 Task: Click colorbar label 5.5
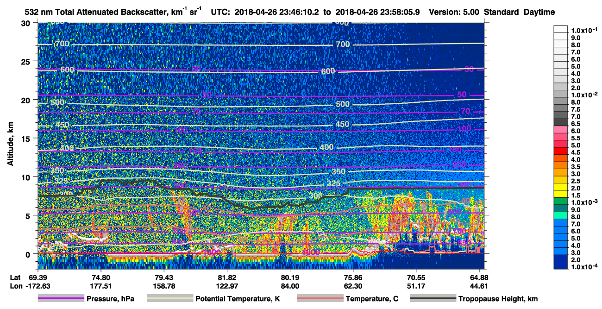pyautogui.click(x=576, y=138)
